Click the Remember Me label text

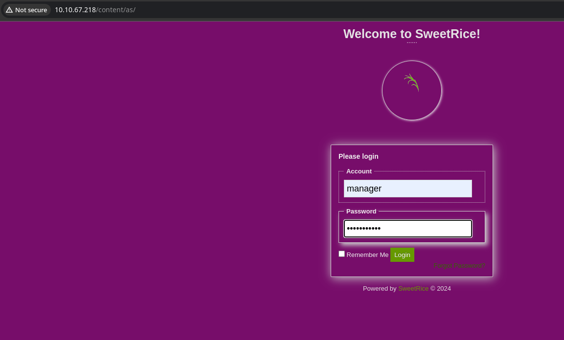(367, 255)
